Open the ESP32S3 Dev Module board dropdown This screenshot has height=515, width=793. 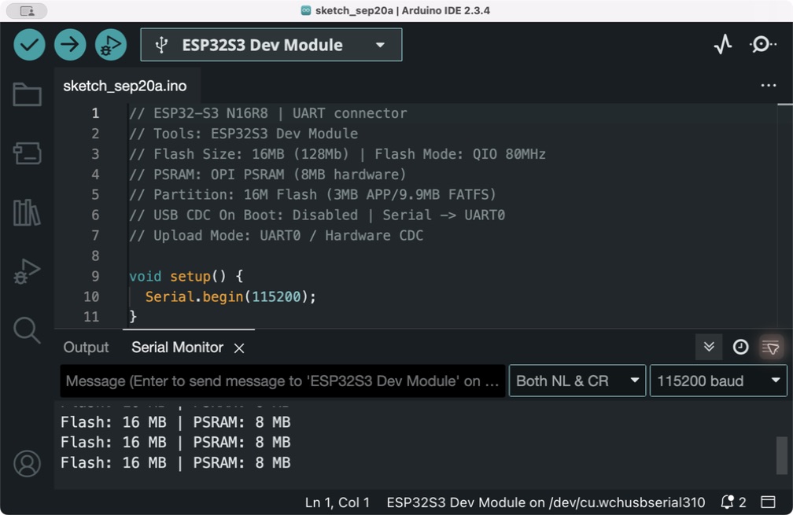pyautogui.click(x=271, y=45)
